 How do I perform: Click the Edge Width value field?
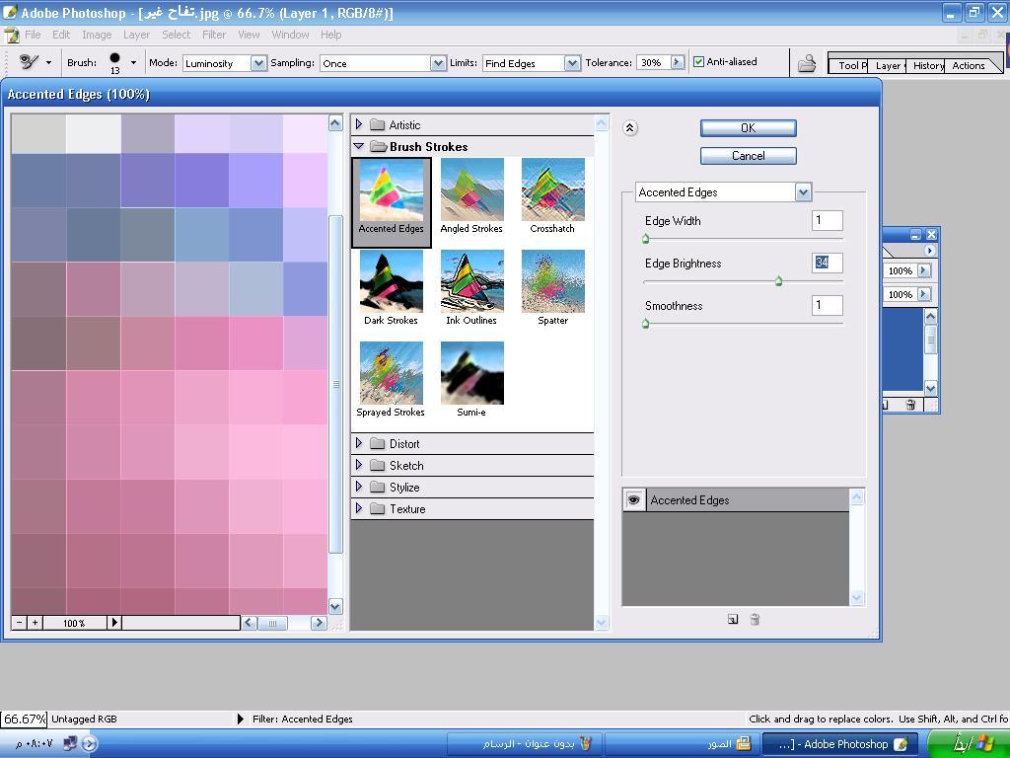point(828,220)
